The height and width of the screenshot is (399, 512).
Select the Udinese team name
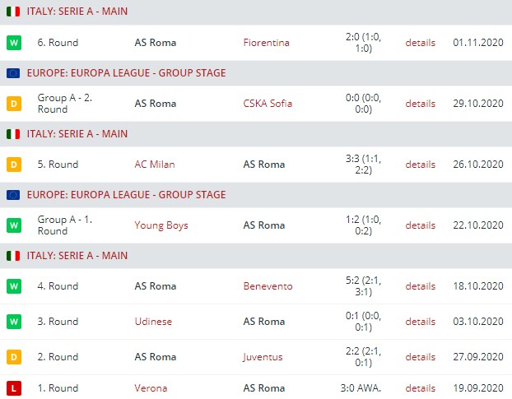(x=153, y=322)
